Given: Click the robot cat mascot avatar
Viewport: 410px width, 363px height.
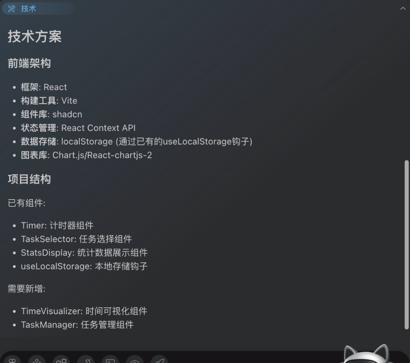Looking at the screenshot, I should pyautogui.click(x=366, y=354).
